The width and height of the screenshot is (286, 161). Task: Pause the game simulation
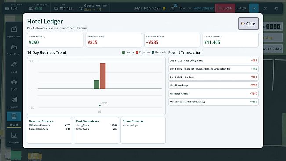click(242, 8)
